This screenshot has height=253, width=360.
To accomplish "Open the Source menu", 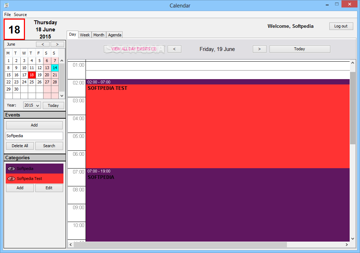I will pyautogui.click(x=20, y=15).
